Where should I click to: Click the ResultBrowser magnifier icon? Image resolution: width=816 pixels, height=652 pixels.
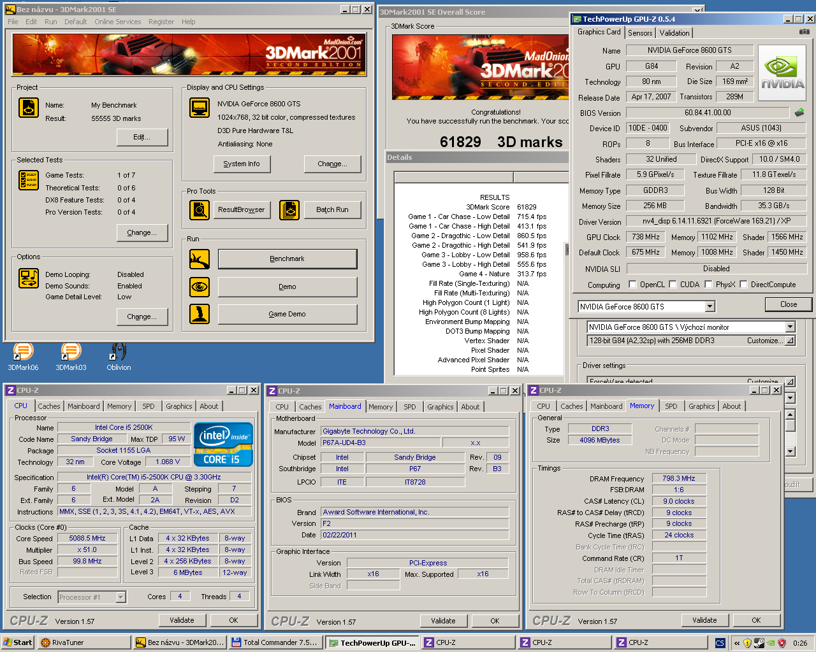click(x=200, y=209)
